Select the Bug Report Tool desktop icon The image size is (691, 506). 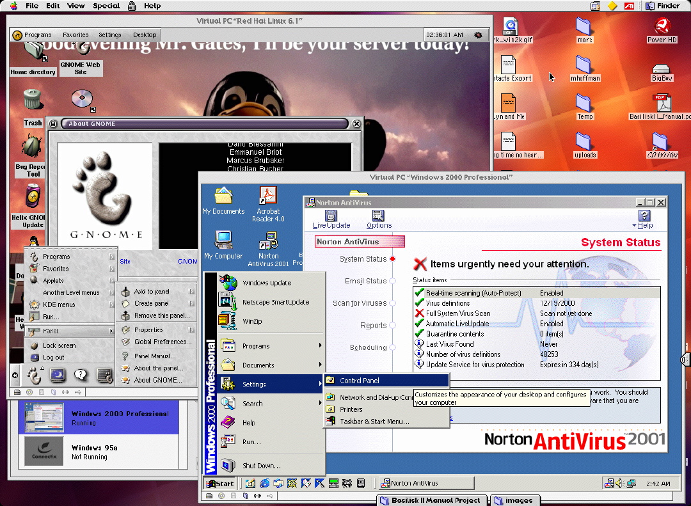click(31, 157)
